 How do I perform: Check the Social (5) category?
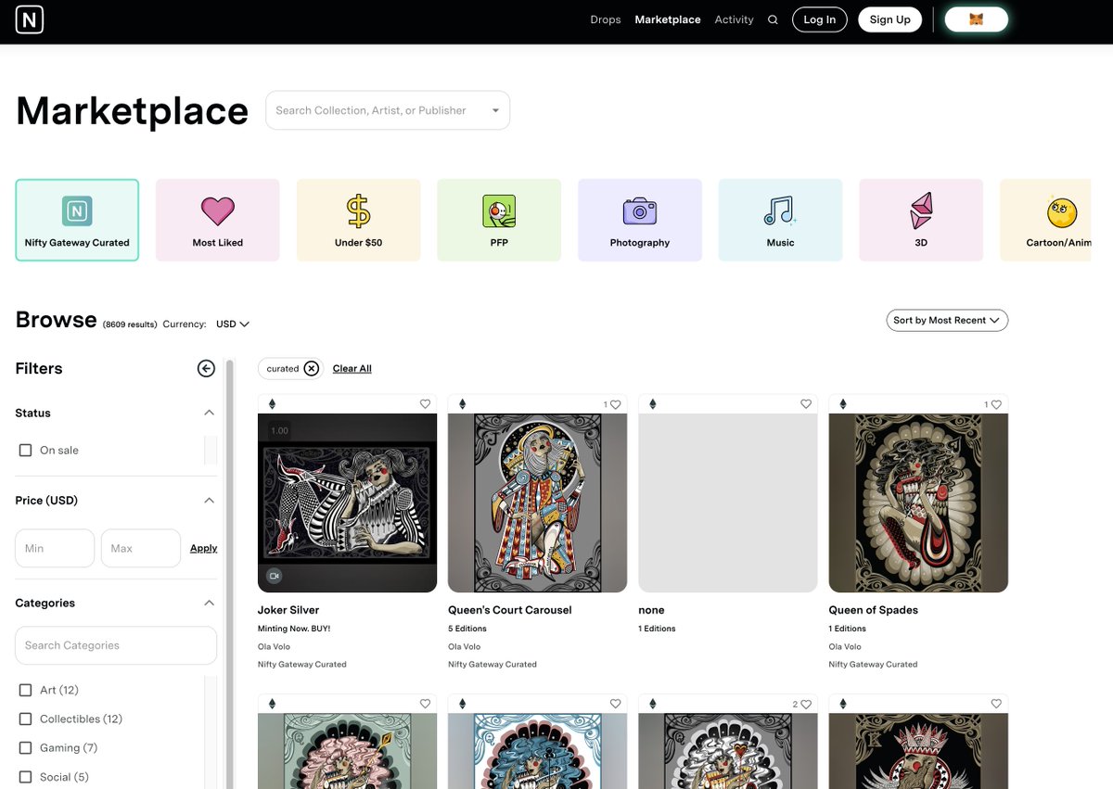(26, 777)
